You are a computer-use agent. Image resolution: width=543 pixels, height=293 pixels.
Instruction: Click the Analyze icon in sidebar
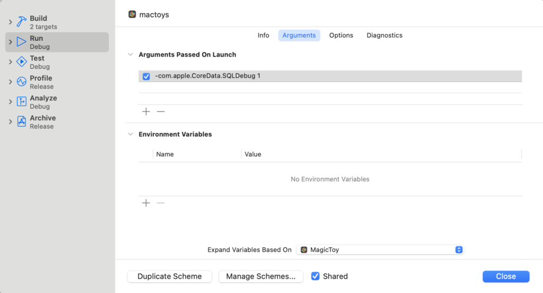coord(21,101)
